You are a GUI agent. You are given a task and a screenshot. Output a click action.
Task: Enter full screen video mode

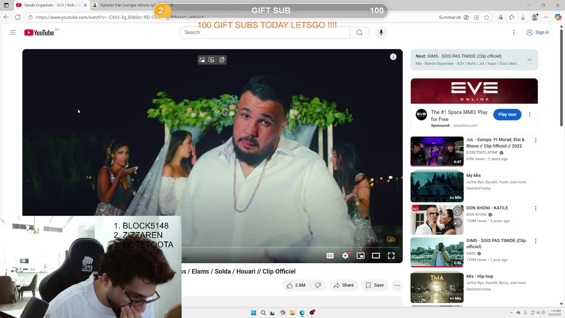pyautogui.click(x=391, y=255)
